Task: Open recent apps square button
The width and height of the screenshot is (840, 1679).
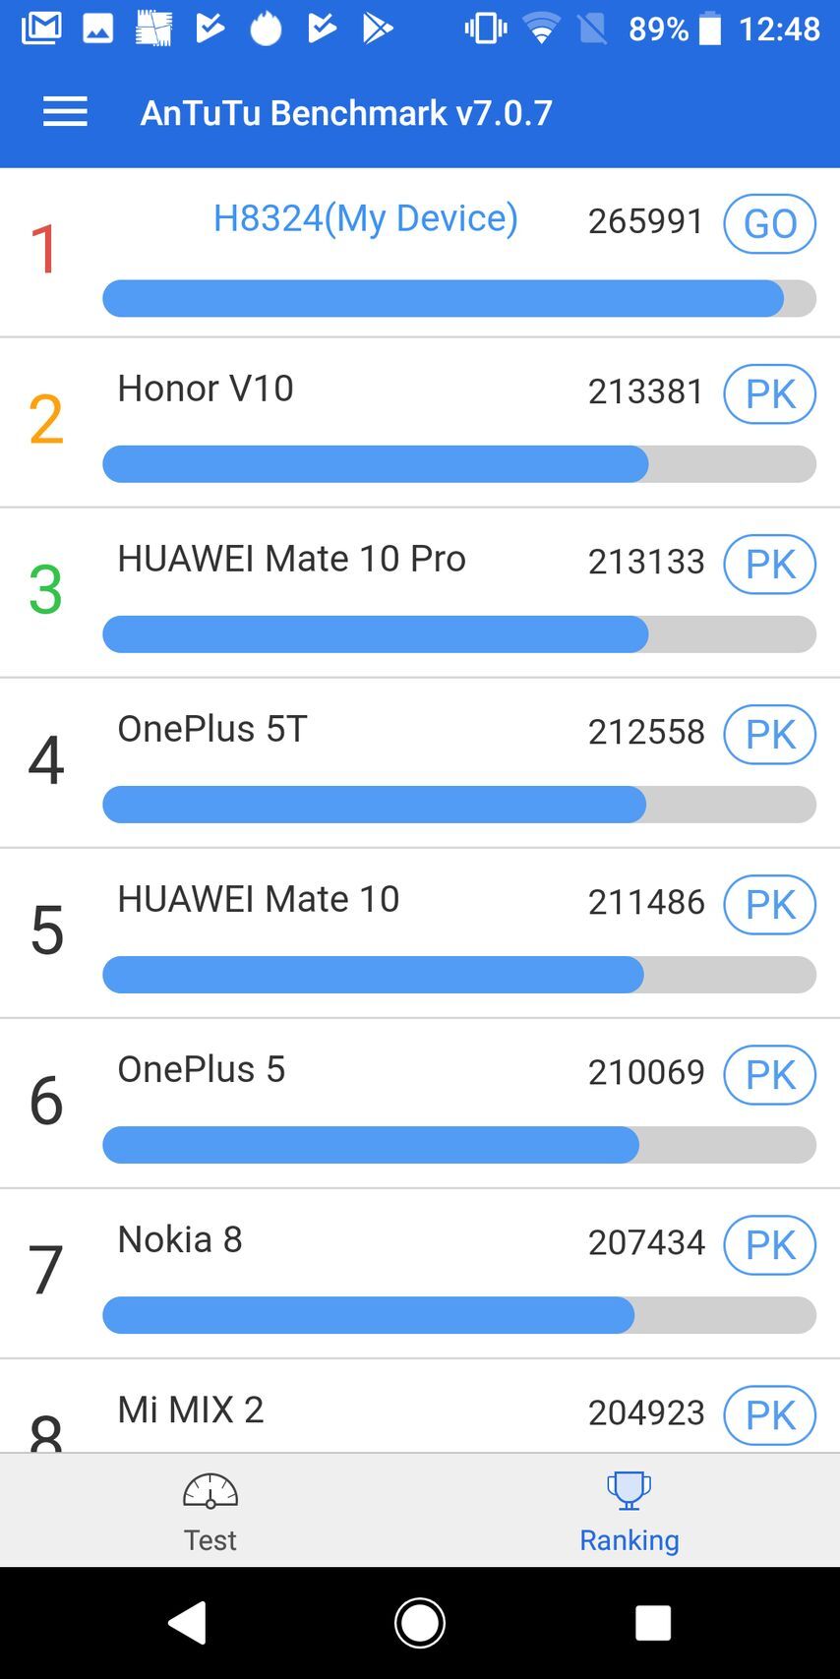Action: coord(653,1622)
